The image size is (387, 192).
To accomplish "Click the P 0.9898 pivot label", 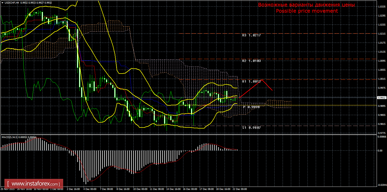I will (251, 107).
